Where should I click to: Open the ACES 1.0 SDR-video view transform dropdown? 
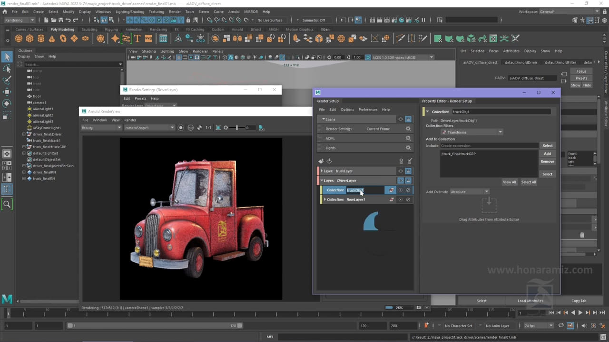pyautogui.click(x=403, y=57)
